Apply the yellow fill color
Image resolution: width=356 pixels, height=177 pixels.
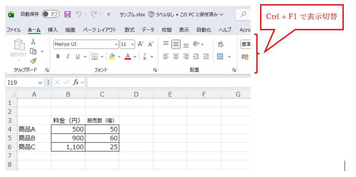point(112,56)
